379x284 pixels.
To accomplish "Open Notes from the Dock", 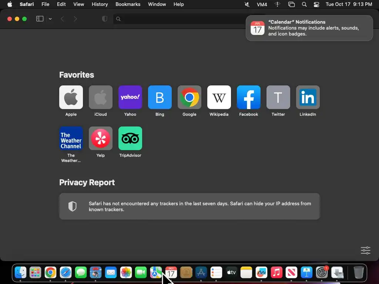I will click(x=246, y=273).
